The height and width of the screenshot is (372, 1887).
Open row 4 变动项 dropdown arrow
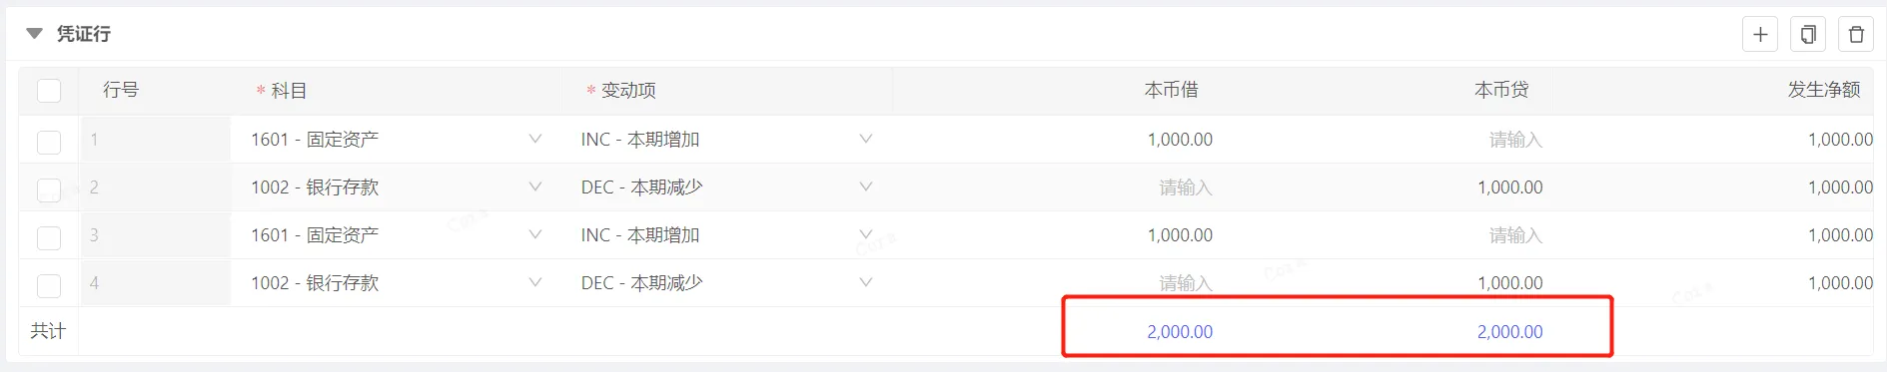865,282
